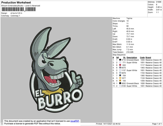The width and height of the screenshot is (163, 126).
Task: Select the Up value '73.7 mm'
Action: [130, 34]
